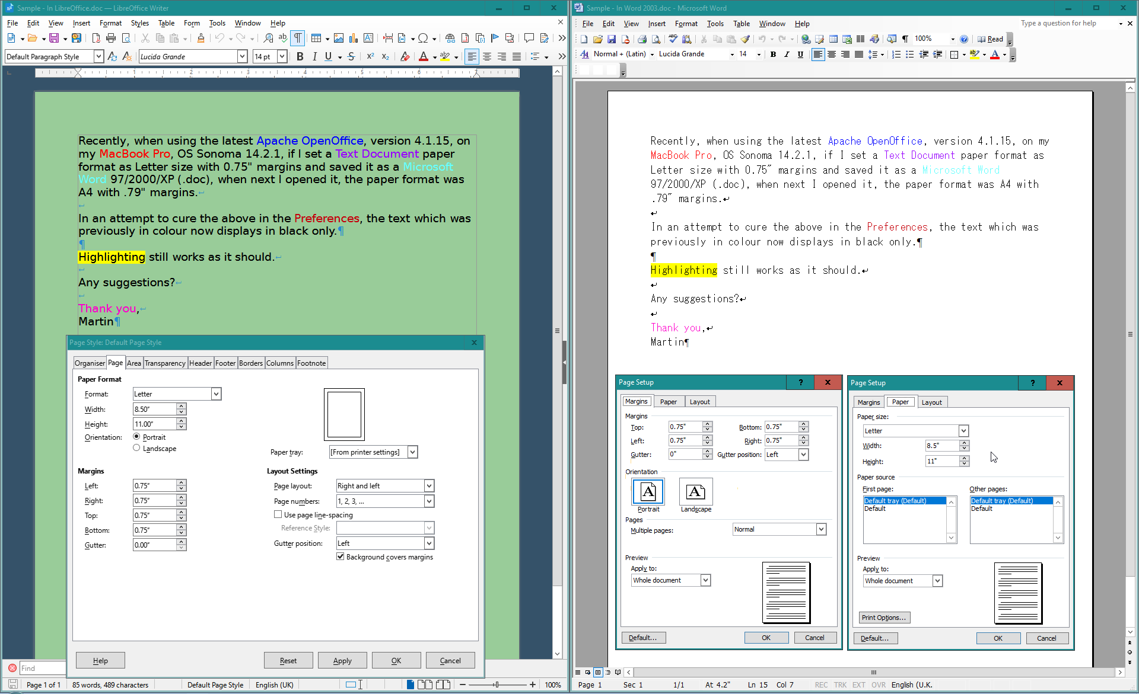Click the Print icon in LibreOffice Writer
Viewport: 1139px width, 694px height.
(111, 38)
